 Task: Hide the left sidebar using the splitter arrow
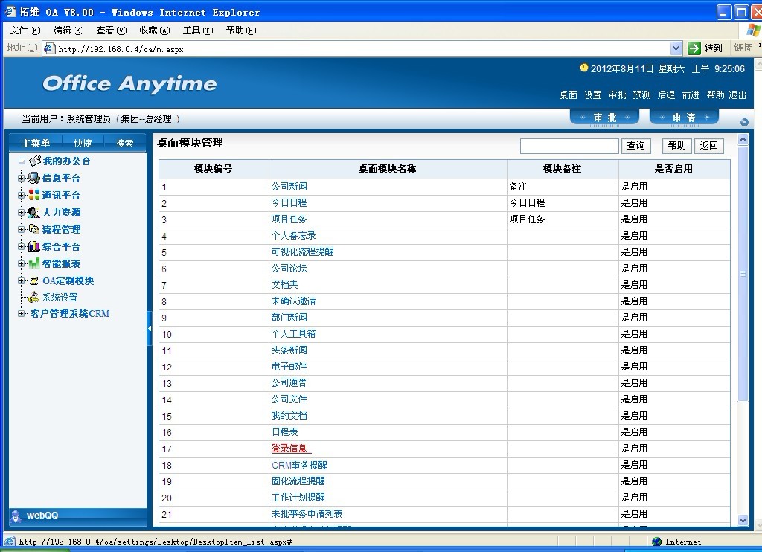coord(150,328)
